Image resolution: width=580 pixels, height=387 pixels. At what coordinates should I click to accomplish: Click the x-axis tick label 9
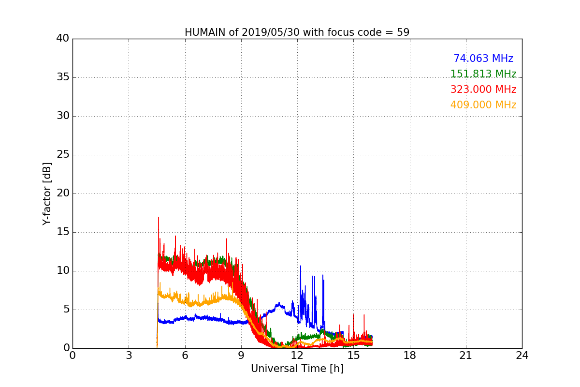click(x=241, y=356)
